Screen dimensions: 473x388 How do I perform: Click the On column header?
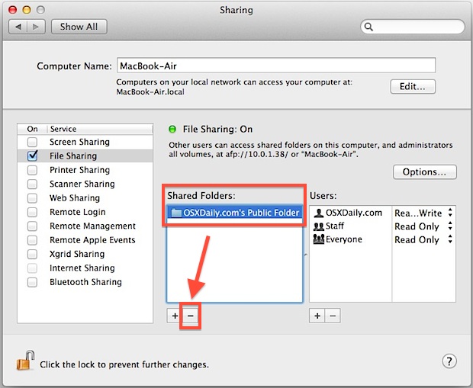[32, 129]
